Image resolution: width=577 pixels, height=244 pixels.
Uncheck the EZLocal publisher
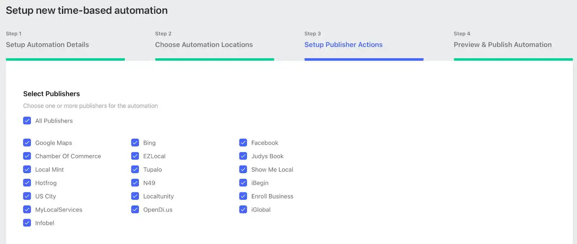tap(135, 156)
